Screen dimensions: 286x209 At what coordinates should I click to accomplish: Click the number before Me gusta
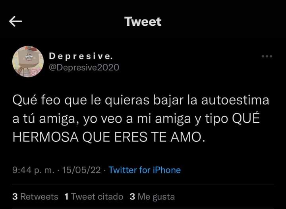[x=132, y=197]
